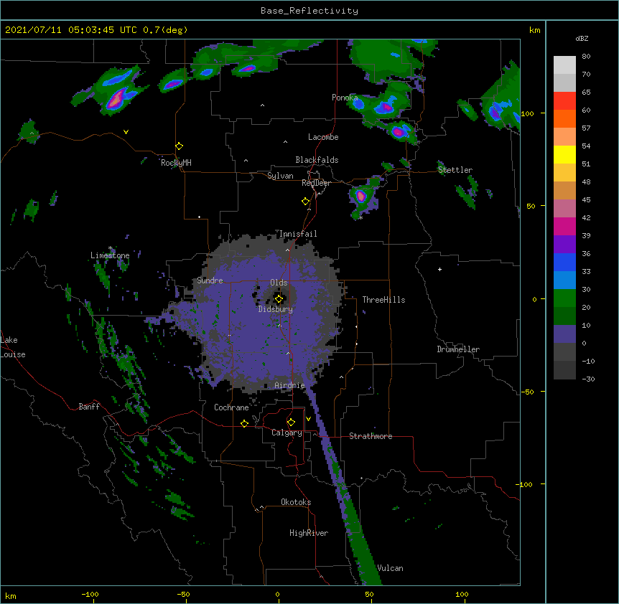The image size is (619, 604).
Task: Pick the purple 39 dBZ legend swatch
Action: click(564, 244)
